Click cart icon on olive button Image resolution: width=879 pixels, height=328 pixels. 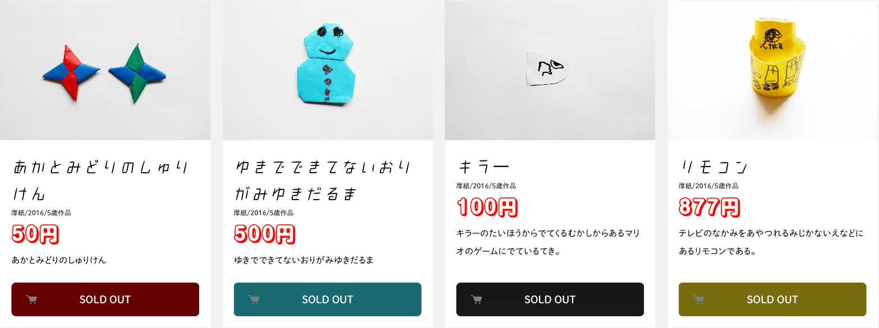pos(699,299)
